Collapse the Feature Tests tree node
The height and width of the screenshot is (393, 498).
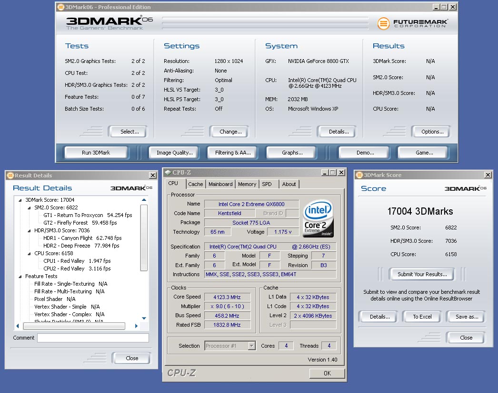point(20,277)
